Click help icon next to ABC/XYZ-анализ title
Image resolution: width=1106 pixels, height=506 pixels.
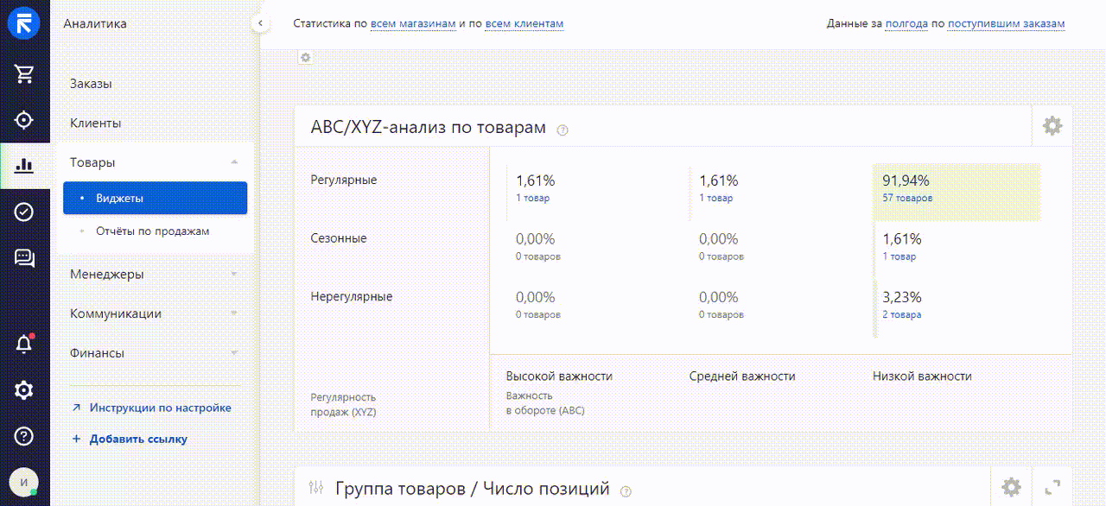(563, 130)
